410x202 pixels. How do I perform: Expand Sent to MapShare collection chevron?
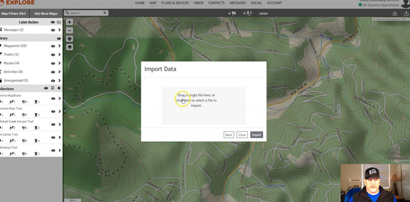click(x=59, y=98)
